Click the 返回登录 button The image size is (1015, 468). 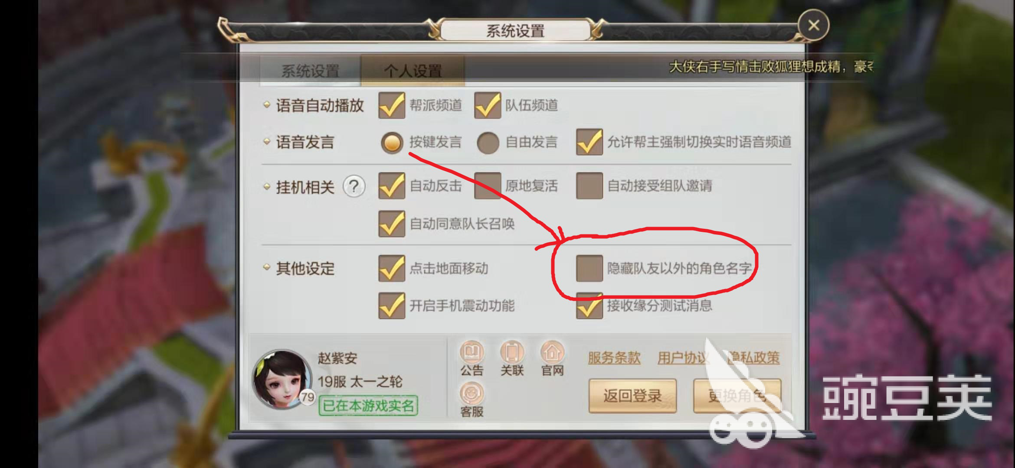[x=632, y=396]
